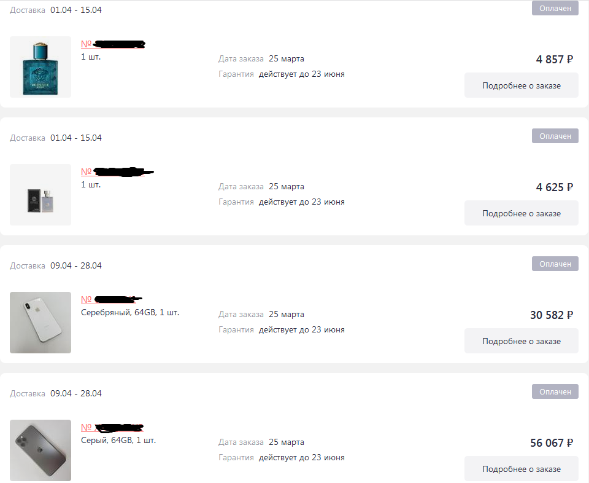This screenshot has height=483, width=589.
Task: Open the boxed perfume product thumbnail
Action: pos(40,195)
